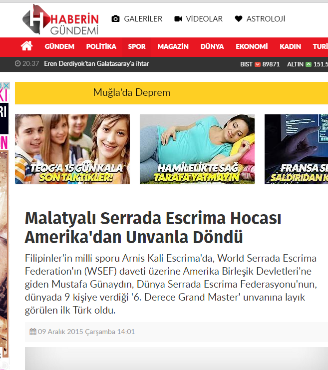328x370 pixels.
Task: Open the Magazin category
Action: pos(173,46)
